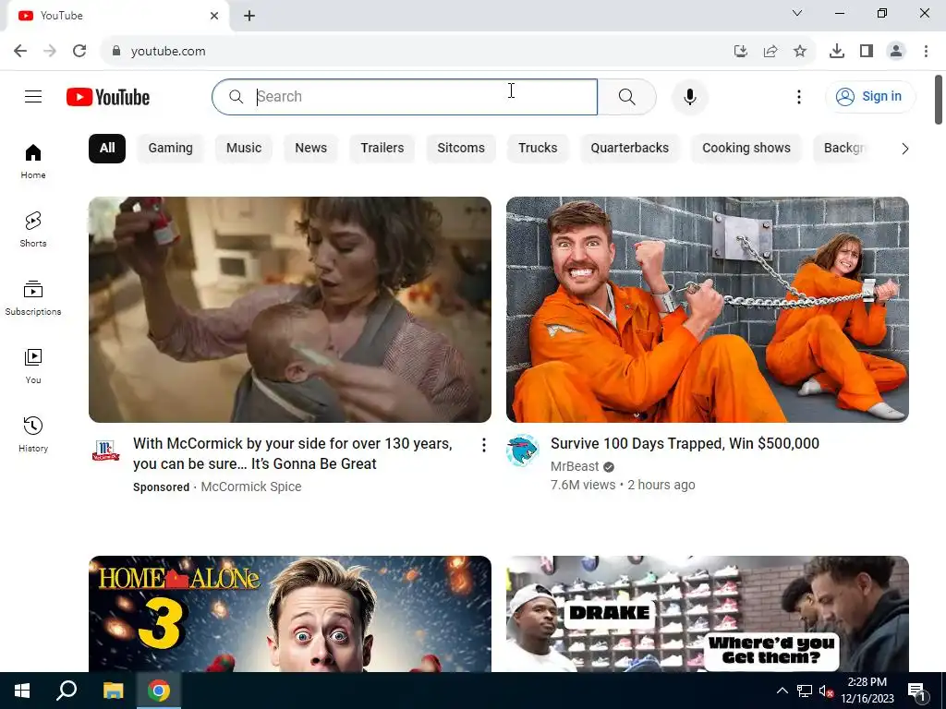
Task: Open the MrBeast channel avatar
Action: (523, 451)
